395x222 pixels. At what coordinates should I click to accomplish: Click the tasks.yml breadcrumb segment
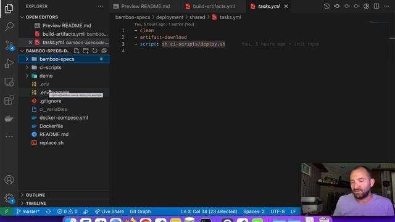point(227,17)
